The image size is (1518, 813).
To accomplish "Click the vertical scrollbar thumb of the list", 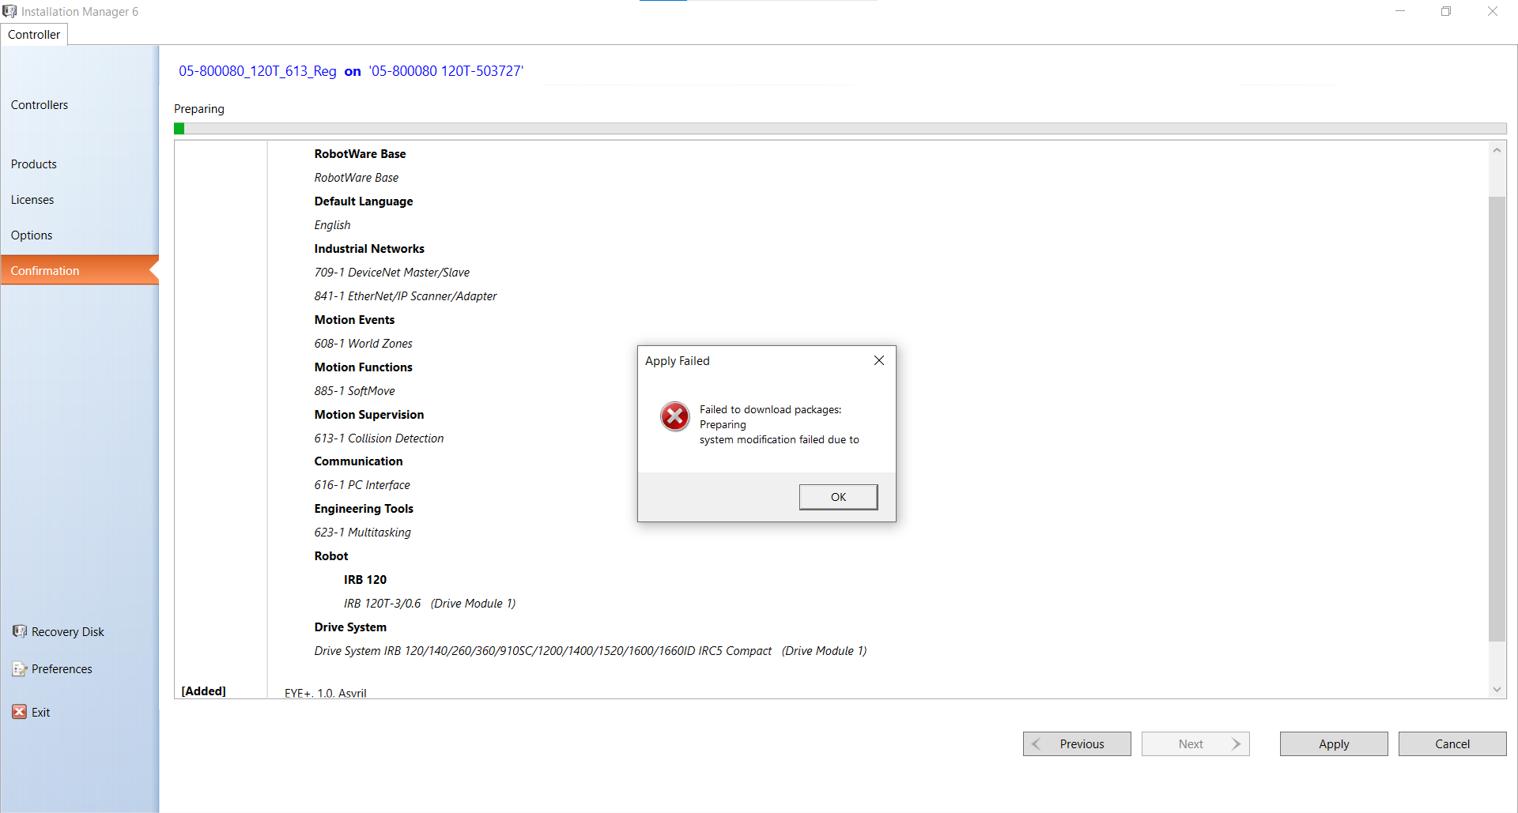I will click(x=1497, y=419).
